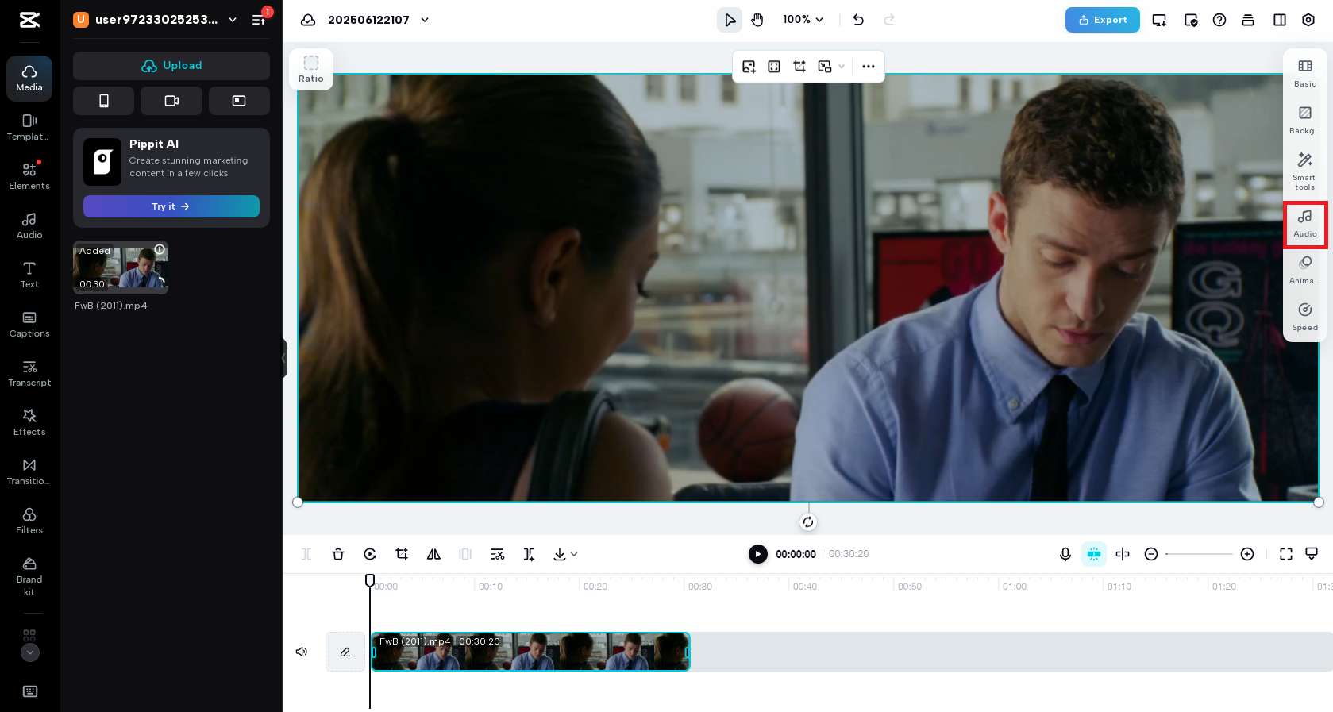1333x712 pixels.
Task: Open the Effects panel
Action: coord(29,422)
